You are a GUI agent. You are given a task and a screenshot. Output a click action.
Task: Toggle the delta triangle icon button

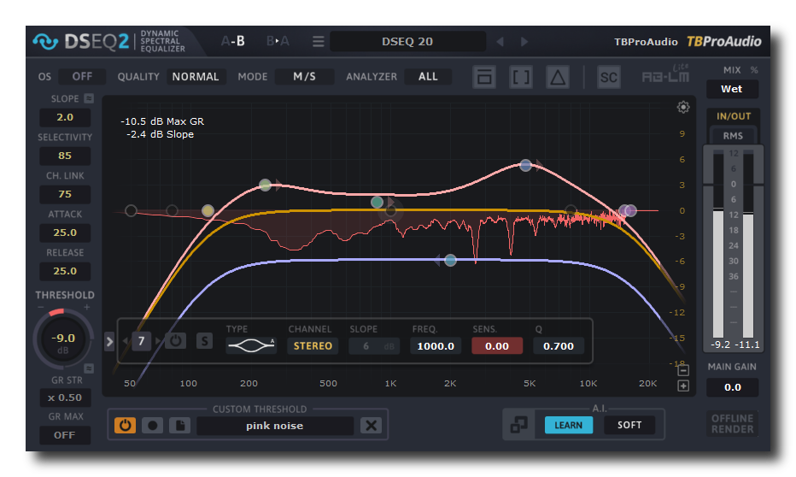tap(558, 77)
